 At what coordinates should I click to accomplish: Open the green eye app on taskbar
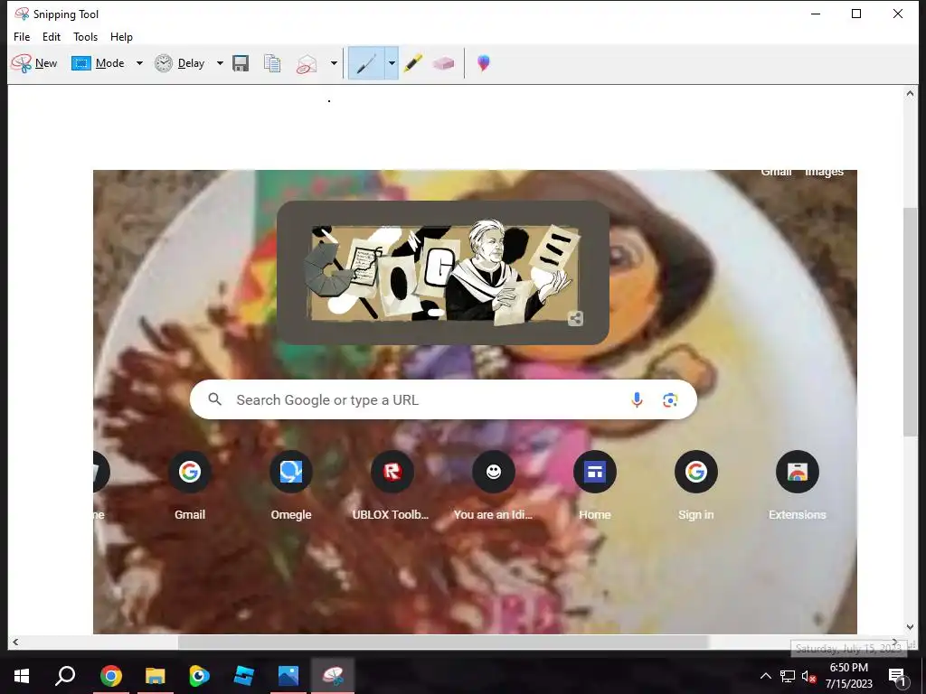[199, 676]
